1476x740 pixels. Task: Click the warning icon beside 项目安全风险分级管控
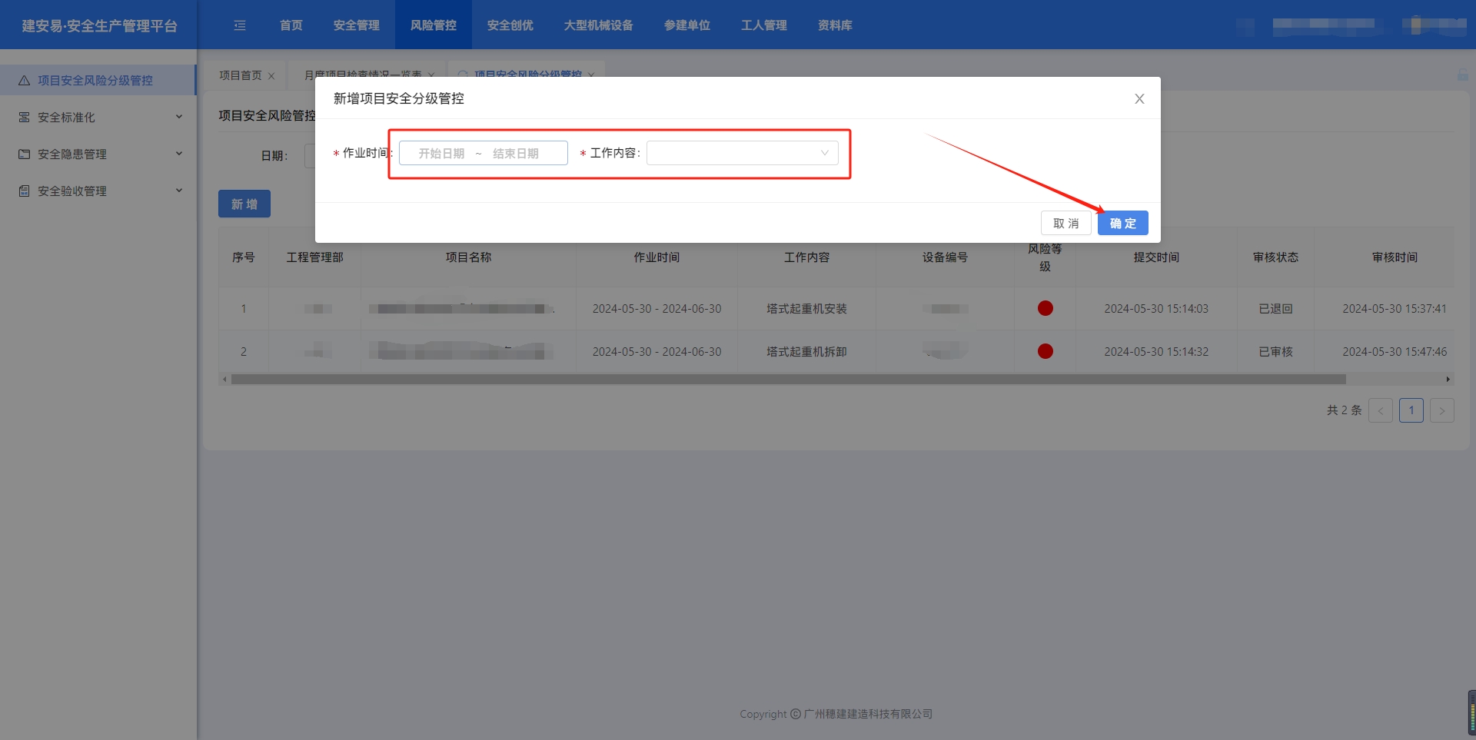click(24, 81)
